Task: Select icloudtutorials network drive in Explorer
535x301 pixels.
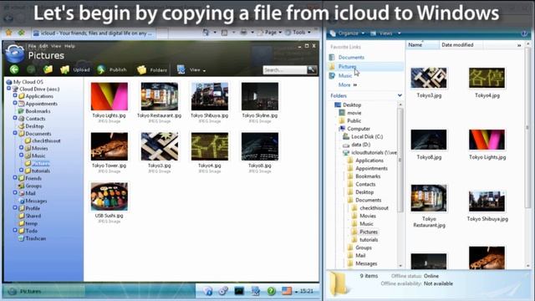Action: (370, 152)
